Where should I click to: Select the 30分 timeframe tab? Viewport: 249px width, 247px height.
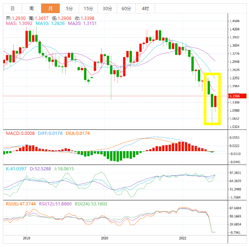click(x=107, y=8)
